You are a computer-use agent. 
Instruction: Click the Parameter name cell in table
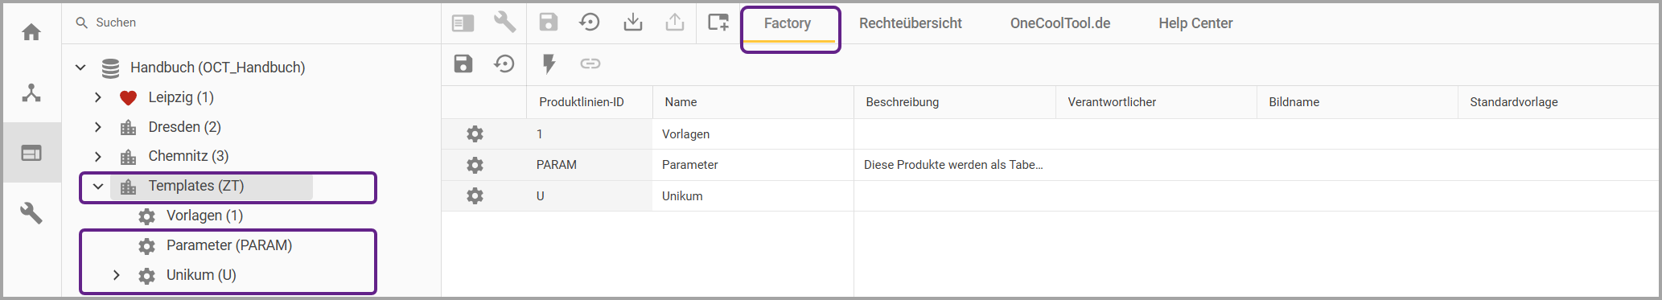[753, 165]
